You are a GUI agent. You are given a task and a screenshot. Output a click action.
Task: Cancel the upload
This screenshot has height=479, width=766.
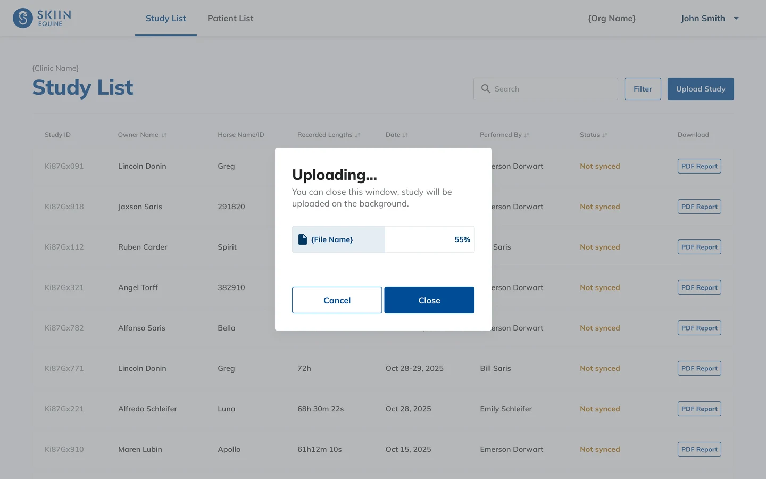[337, 300]
